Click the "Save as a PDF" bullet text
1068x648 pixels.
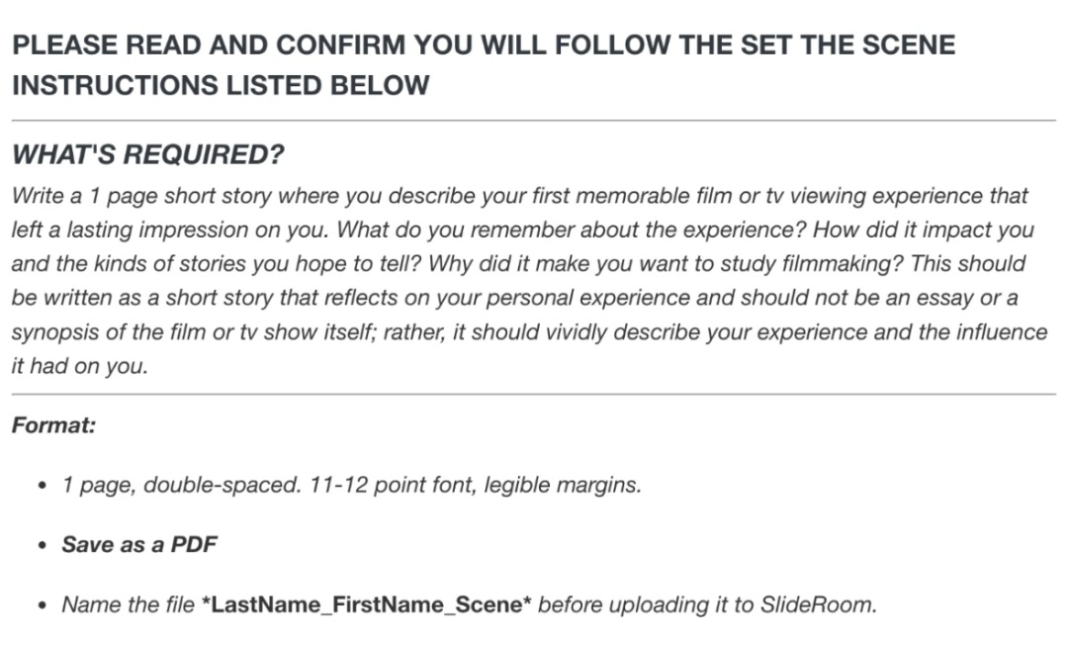139,544
